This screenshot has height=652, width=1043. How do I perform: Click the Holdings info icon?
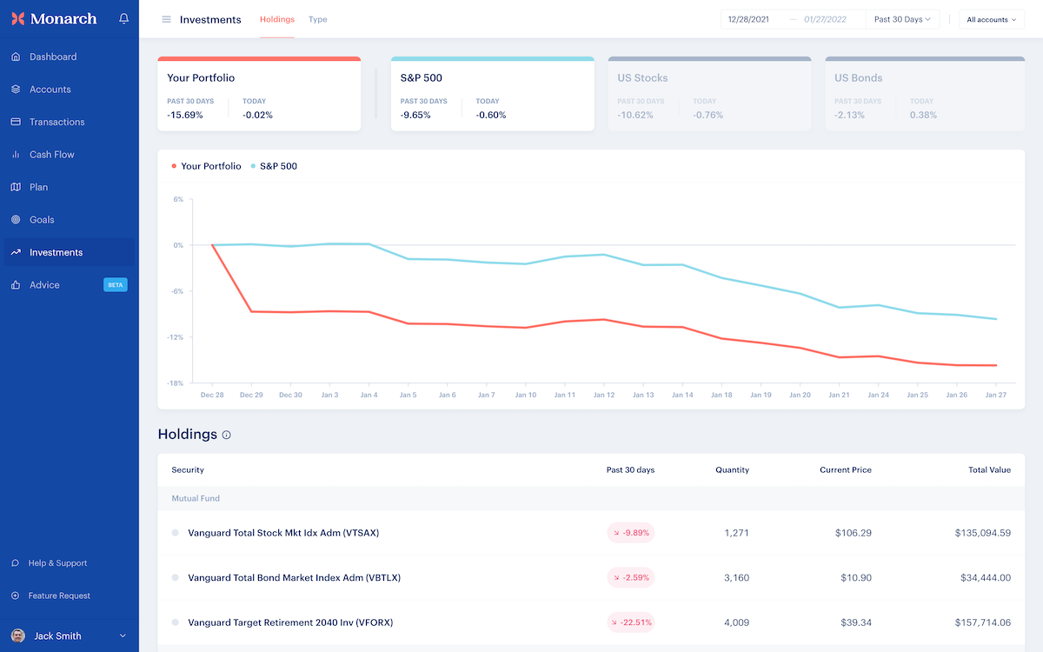pos(227,435)
